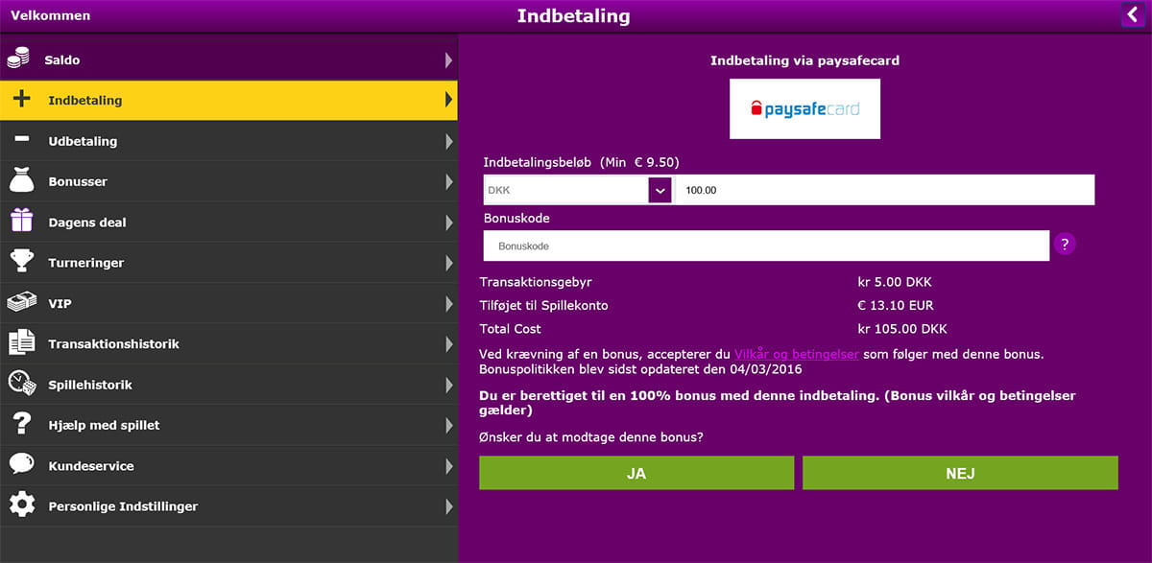
Task: Expand the Saldo row arrow
Action: (448, 59)
